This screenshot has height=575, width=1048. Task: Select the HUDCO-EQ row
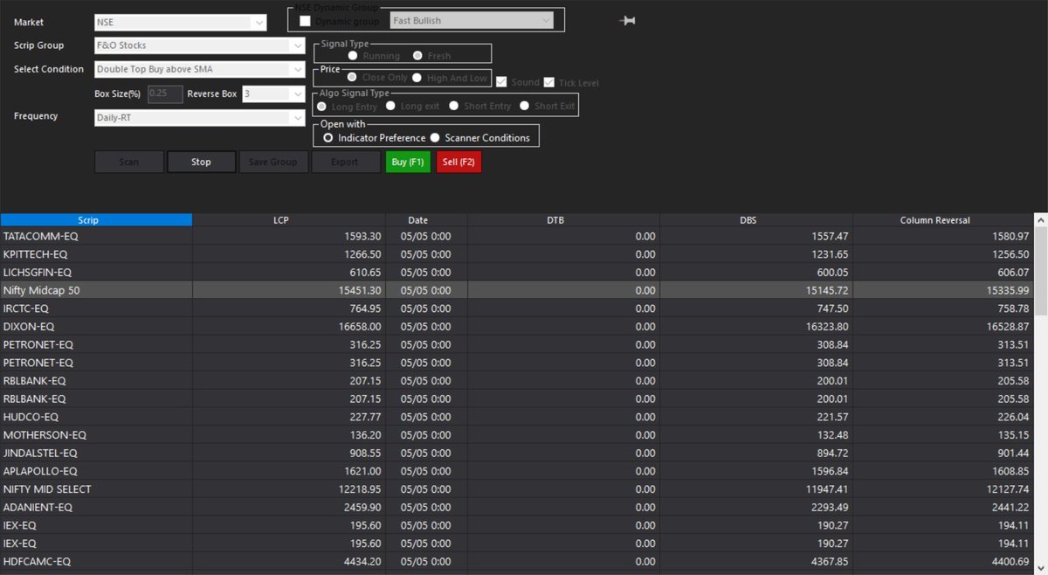coord(516,417)
